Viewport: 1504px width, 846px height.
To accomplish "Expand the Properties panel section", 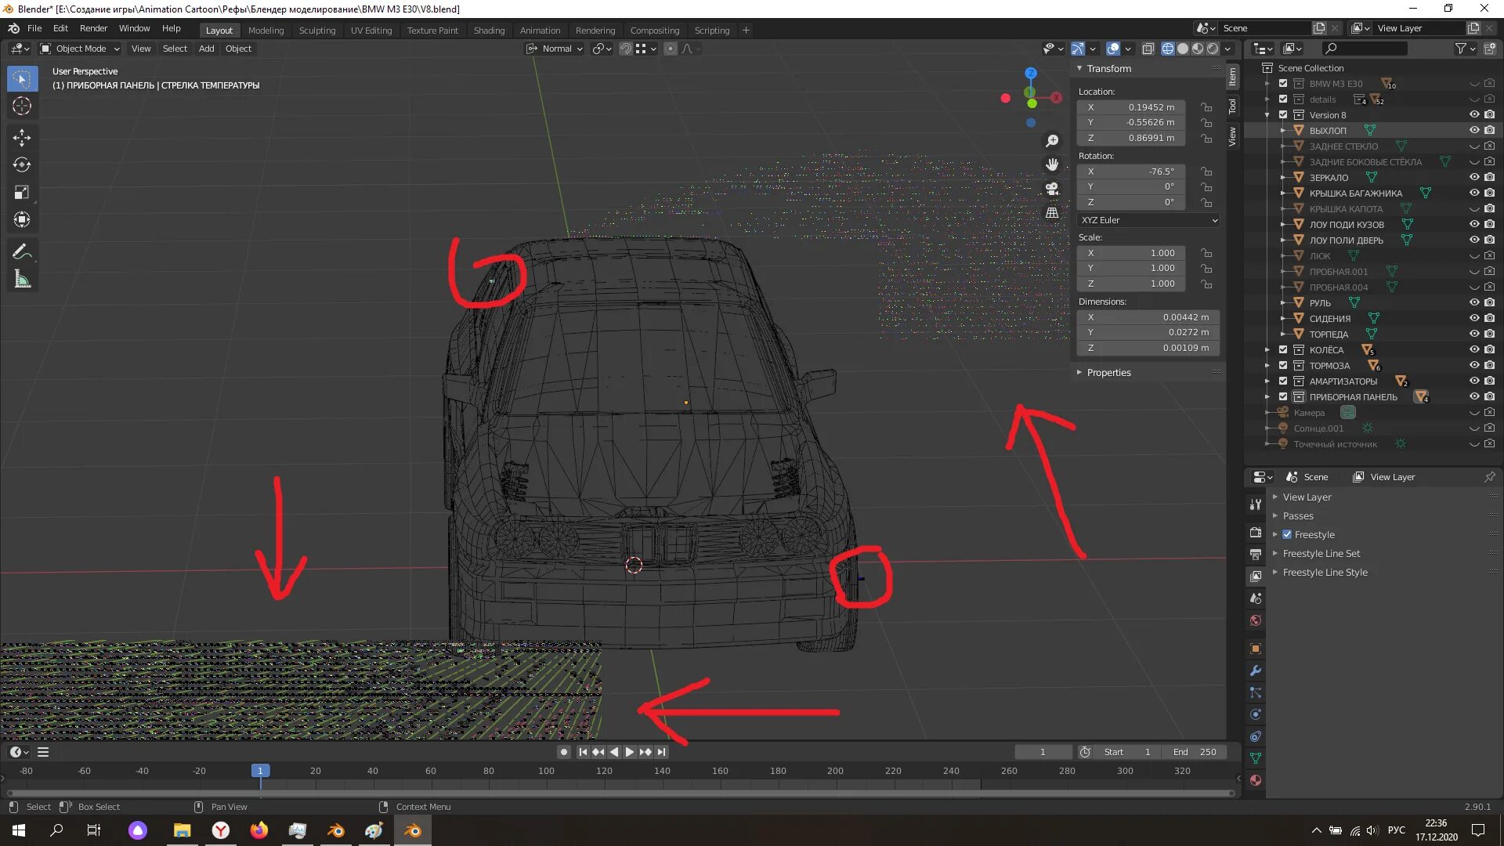I will [x=1108, y=373].
